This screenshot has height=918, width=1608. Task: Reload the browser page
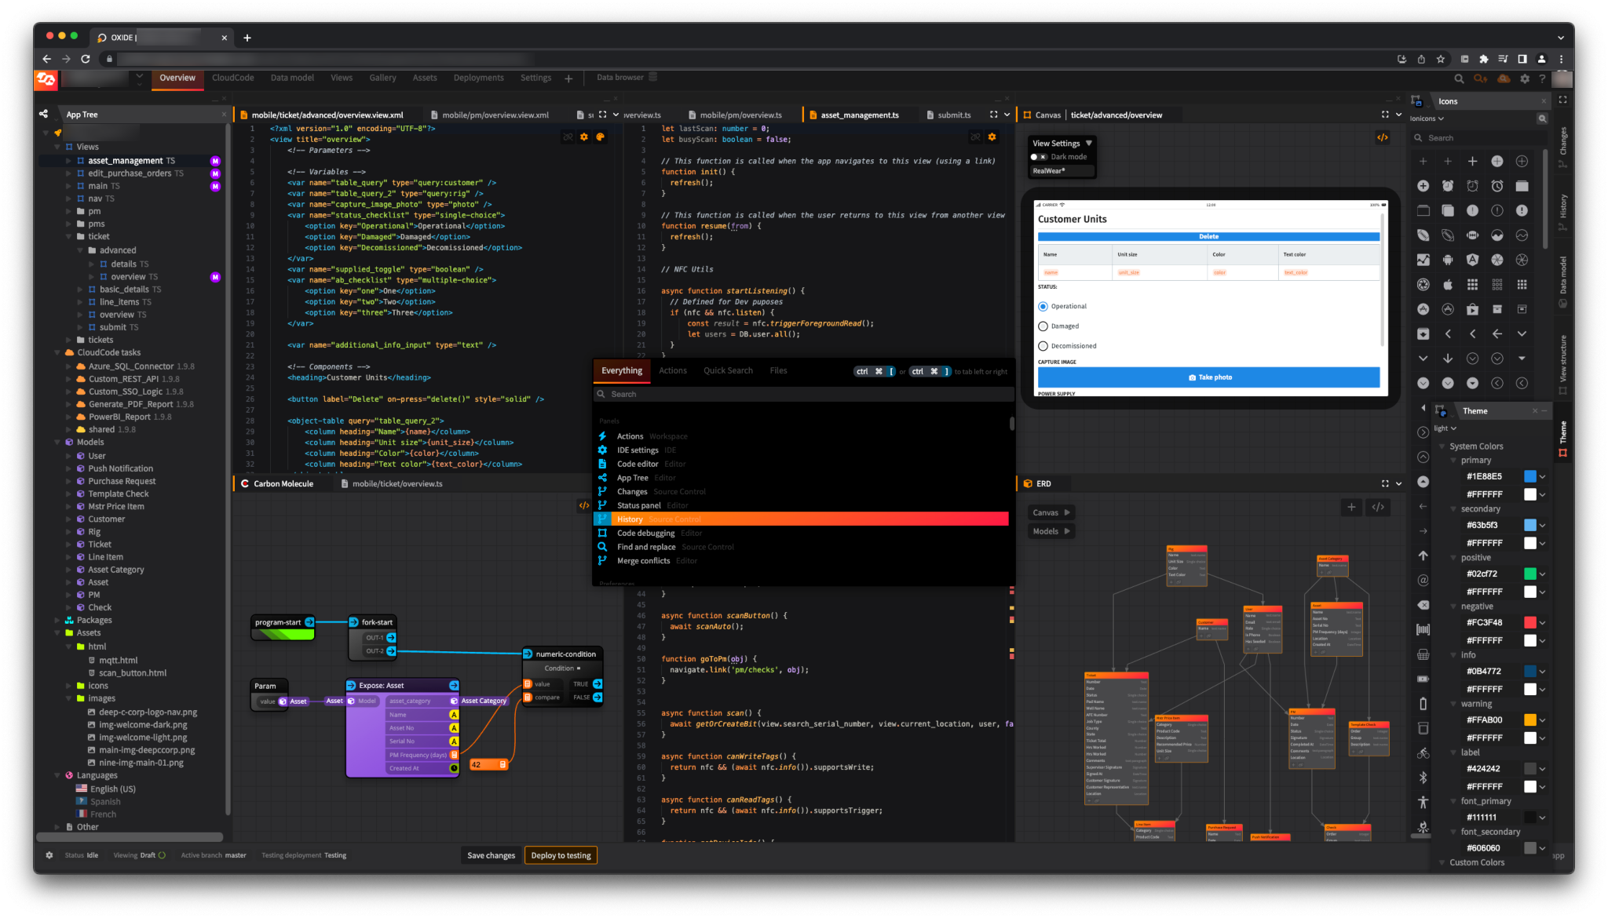[85, 59]
